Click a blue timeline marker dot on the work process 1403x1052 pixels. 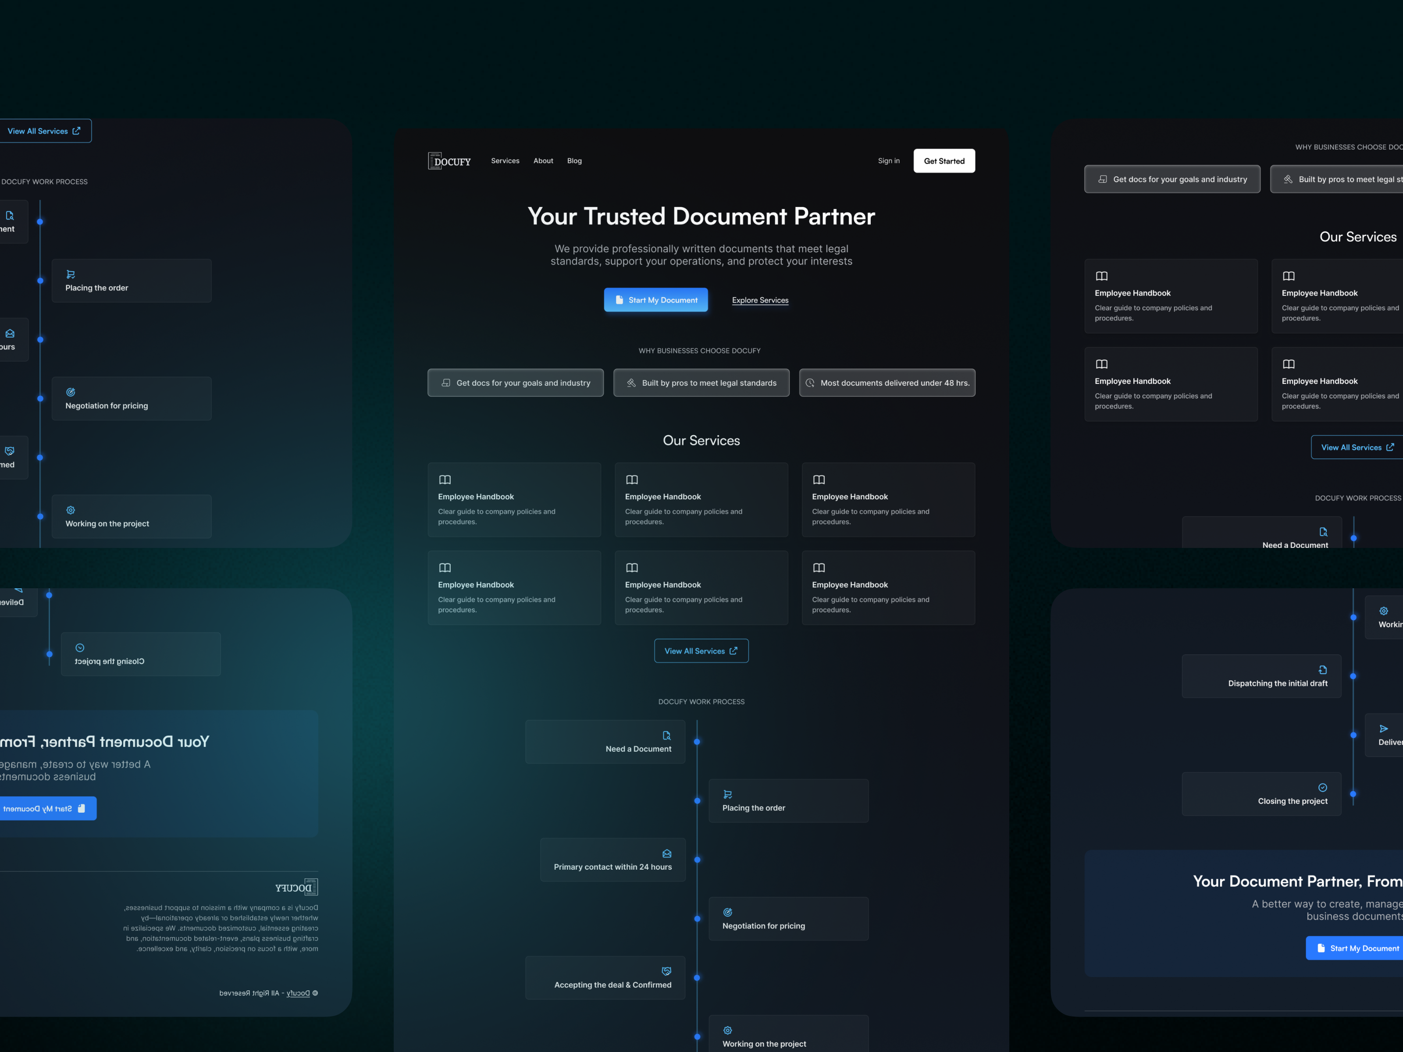coord(697,741)
